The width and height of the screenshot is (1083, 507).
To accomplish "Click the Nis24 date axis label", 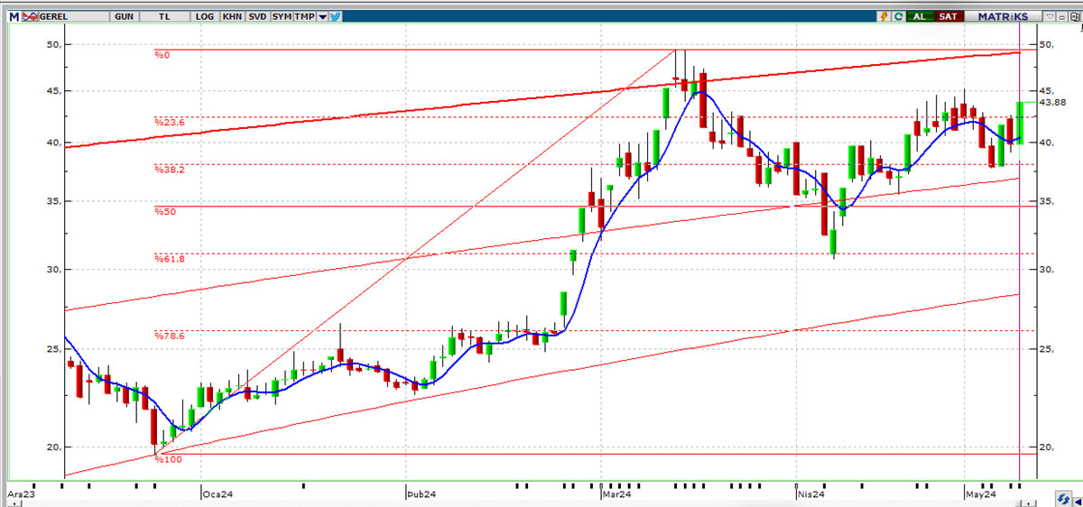I will pyautogui.click(x=810, y=494).
